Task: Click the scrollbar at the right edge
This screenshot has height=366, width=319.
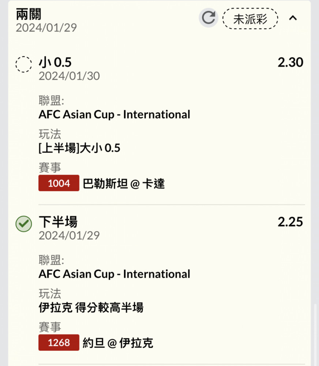Action: coord(315,334)
